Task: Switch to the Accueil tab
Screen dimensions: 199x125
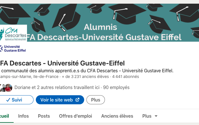Action: pos(5,116)
